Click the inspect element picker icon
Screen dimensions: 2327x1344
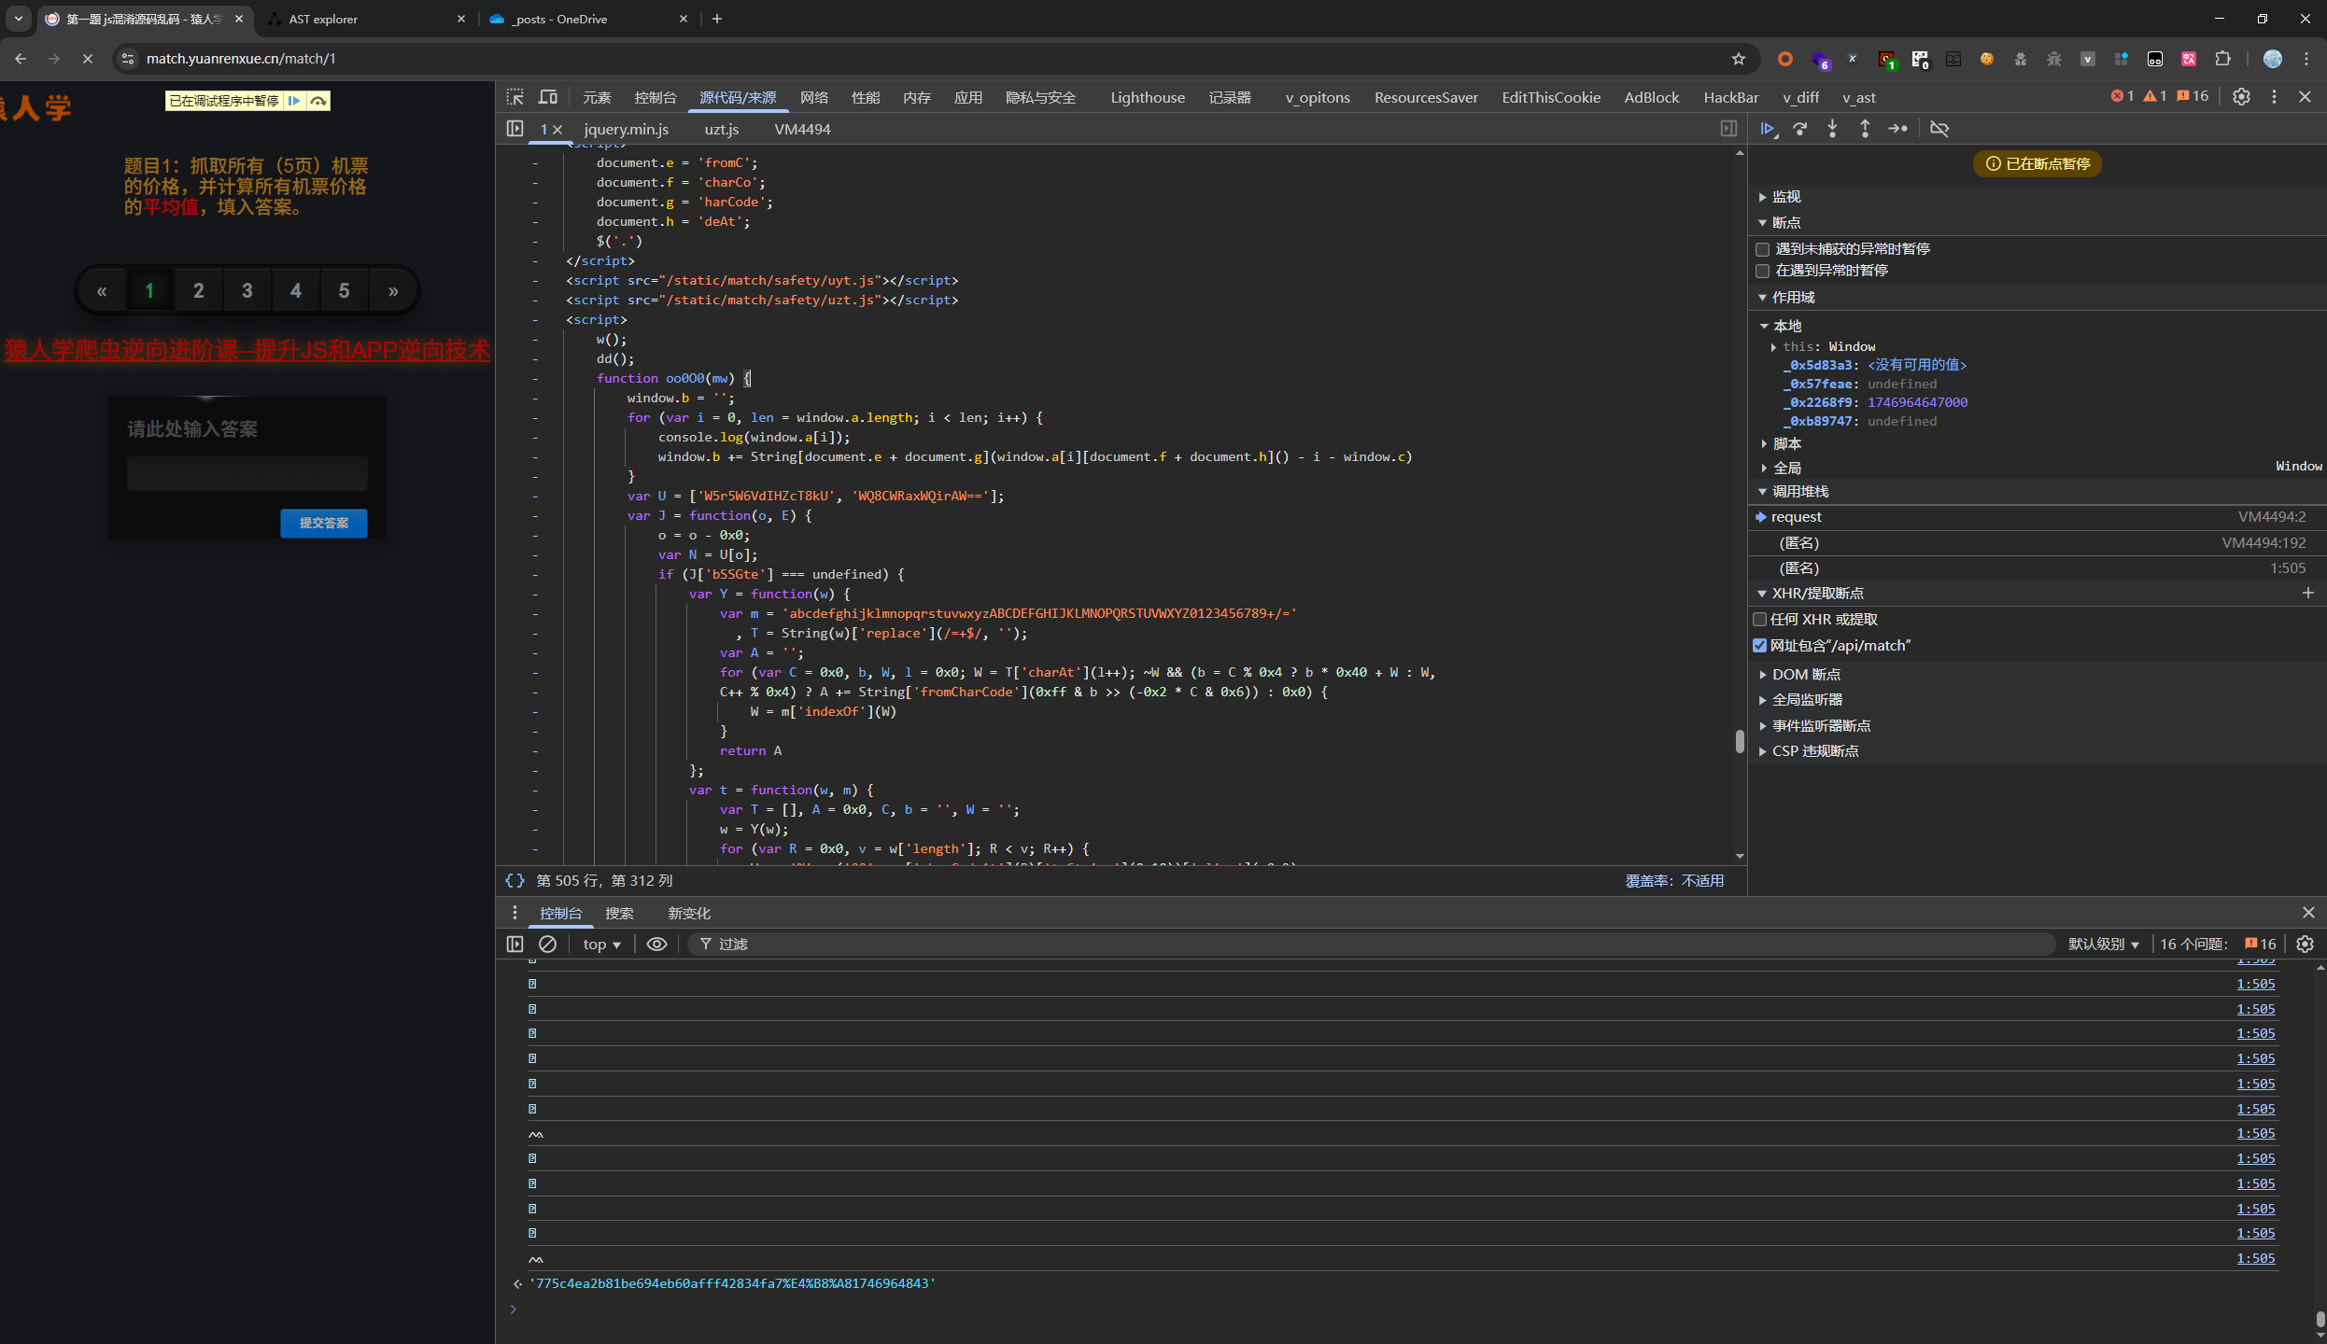click(515, 97)
